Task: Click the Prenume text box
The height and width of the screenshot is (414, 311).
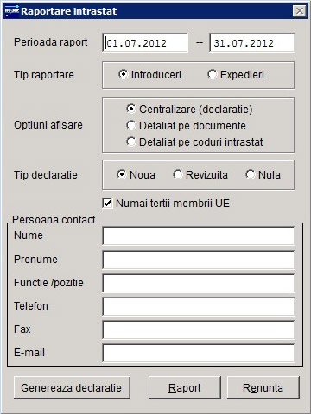Action: (199, 260)
